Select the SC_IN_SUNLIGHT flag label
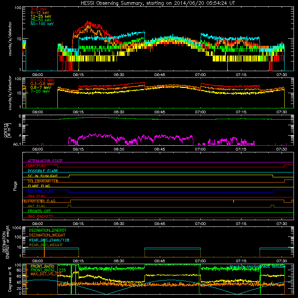Viewport: 298px width, 298px height. coord(43,176)
